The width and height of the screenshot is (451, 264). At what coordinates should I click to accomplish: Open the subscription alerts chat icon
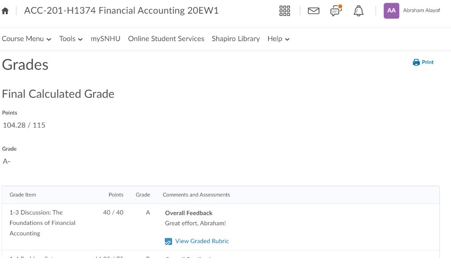(x=336, y=11)
